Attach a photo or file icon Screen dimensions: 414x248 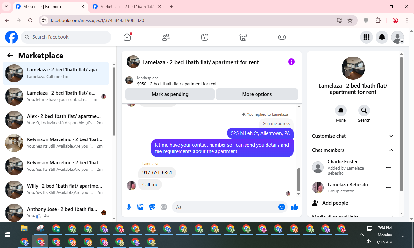point(140,207)
